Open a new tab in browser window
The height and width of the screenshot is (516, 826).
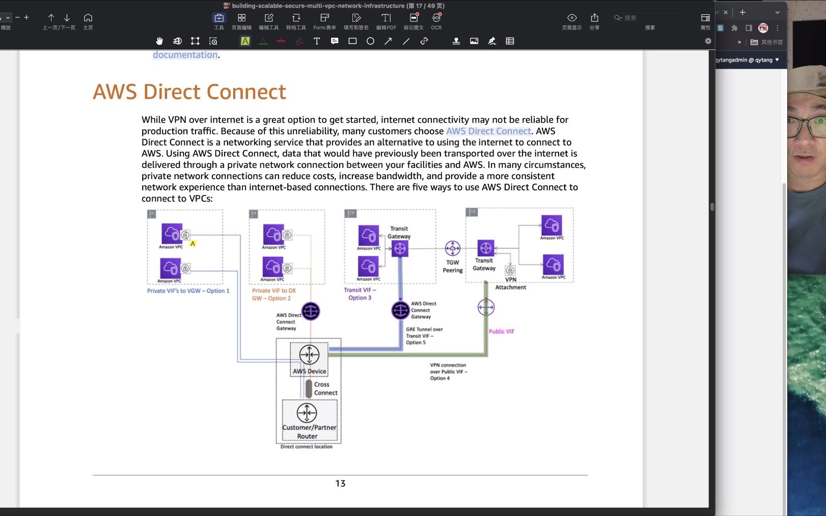pyautogui.click(x=742, y=12)
